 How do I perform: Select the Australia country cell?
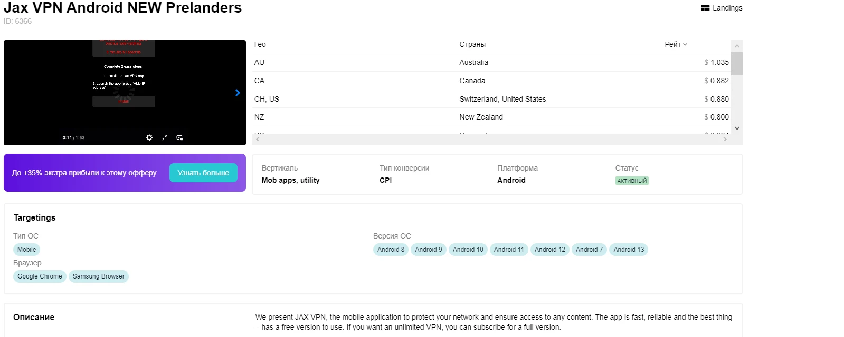coord(473,62)
